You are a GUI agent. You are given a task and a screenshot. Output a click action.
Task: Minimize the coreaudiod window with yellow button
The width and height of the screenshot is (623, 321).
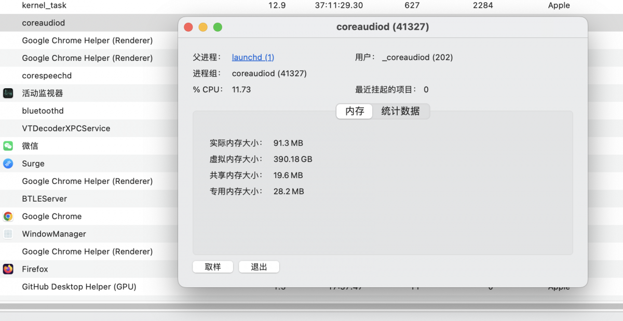[203, 27]
